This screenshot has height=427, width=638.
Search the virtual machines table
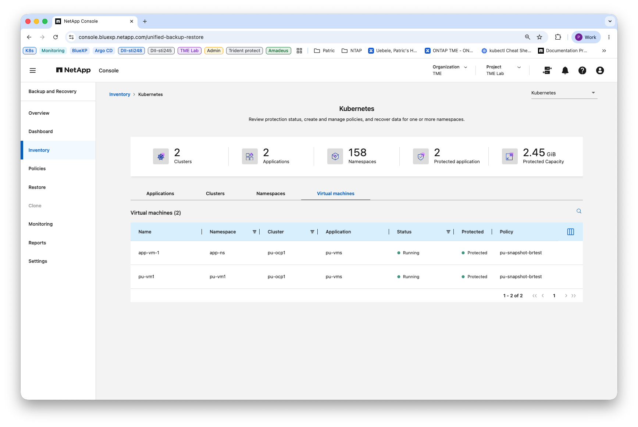pos(579,211)
